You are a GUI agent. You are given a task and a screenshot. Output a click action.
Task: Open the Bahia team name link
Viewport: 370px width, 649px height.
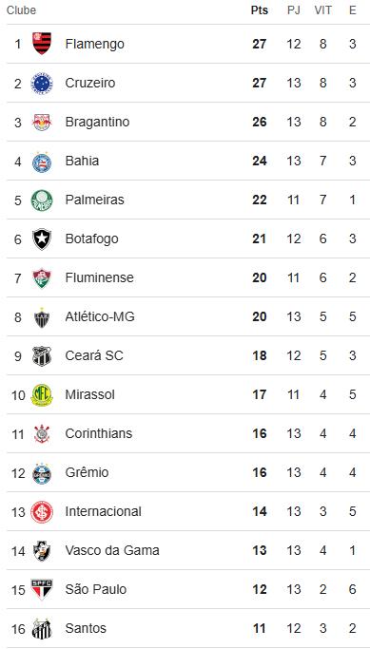(x=82, y=161)
